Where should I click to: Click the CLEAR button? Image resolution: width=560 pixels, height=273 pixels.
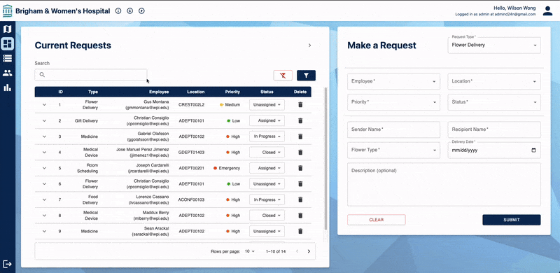coord(377,220)
